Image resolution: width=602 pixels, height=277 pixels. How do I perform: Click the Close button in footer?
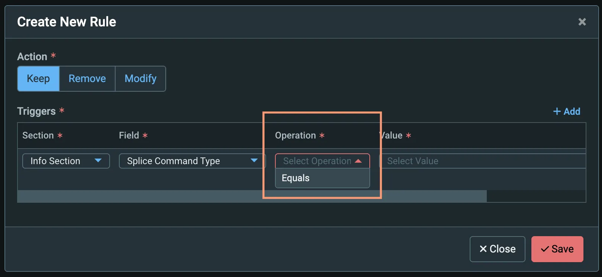(x=497, y=249)
